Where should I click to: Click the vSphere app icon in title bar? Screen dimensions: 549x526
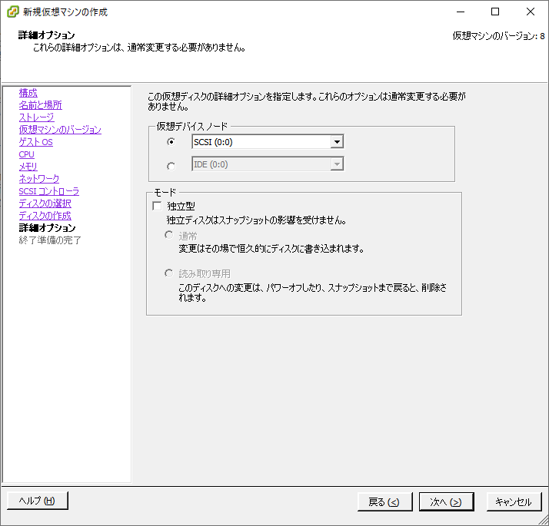click(x=12, y=12)
